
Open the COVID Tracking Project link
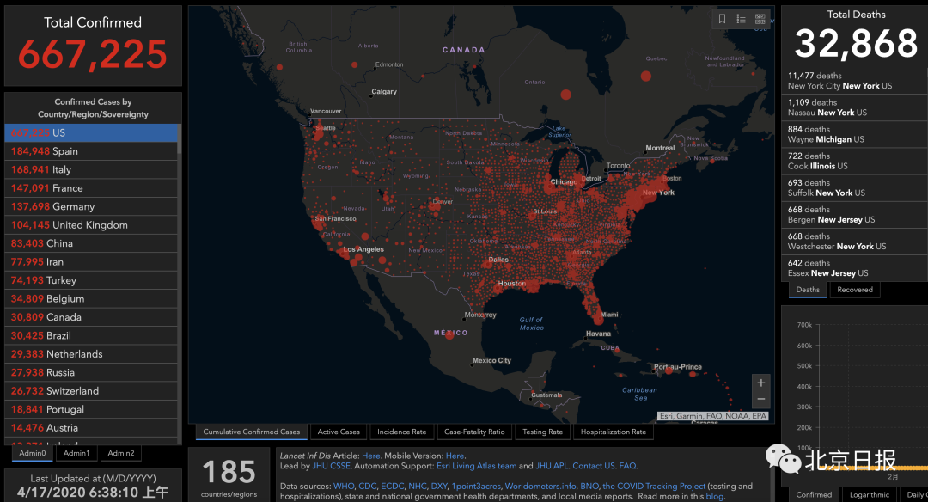pyautogui.click(x=654, y=486)
